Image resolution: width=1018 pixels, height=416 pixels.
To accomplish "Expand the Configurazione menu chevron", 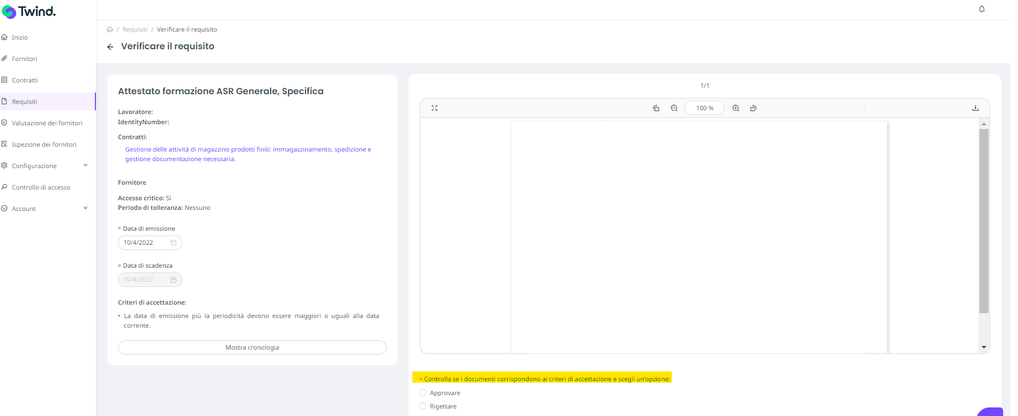I will [86, 165].
